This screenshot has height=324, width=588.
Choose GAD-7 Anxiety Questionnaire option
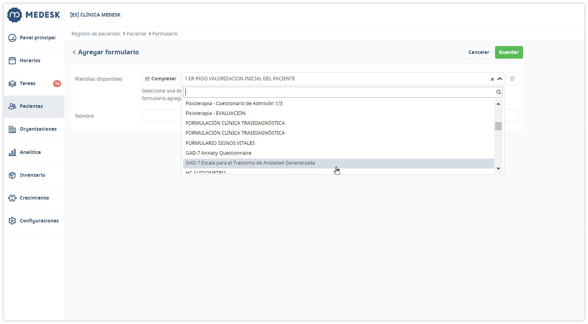[338, 153]
